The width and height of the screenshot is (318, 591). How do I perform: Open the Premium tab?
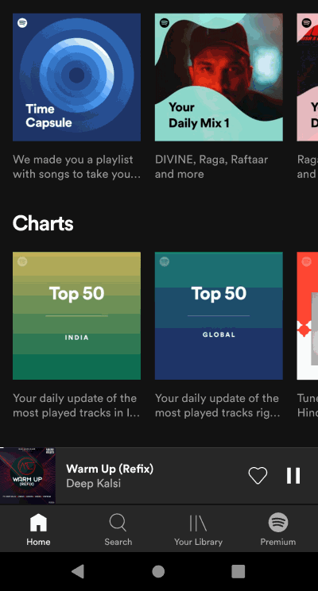[278, 530]
